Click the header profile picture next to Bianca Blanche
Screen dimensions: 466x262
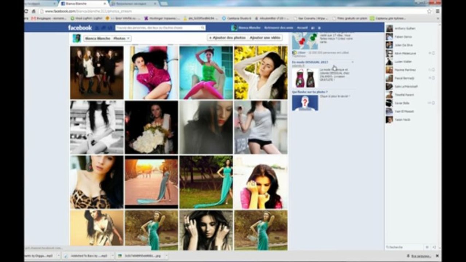(x=234, y=28)
